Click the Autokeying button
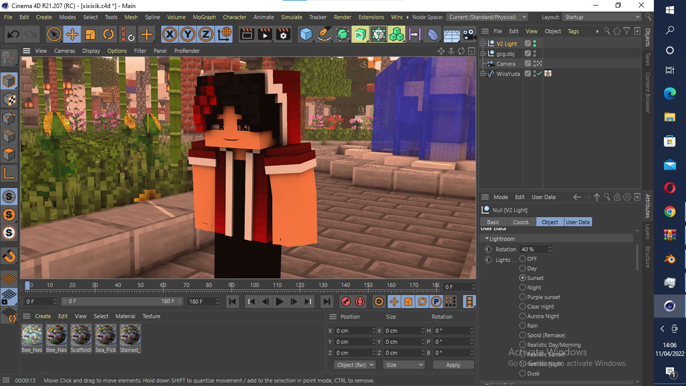This screenshot has width=686, height=386. (x=360, y=302)
